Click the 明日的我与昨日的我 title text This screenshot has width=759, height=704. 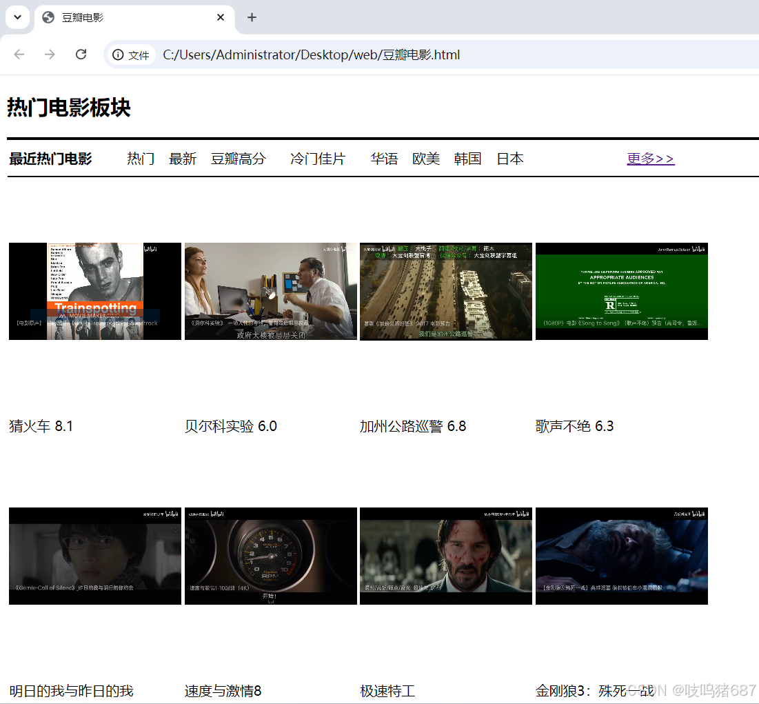point(71,691)
